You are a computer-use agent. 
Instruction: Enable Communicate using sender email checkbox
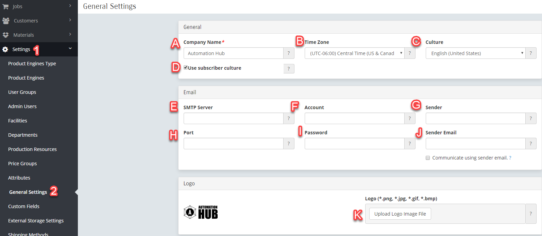point(428,158)
